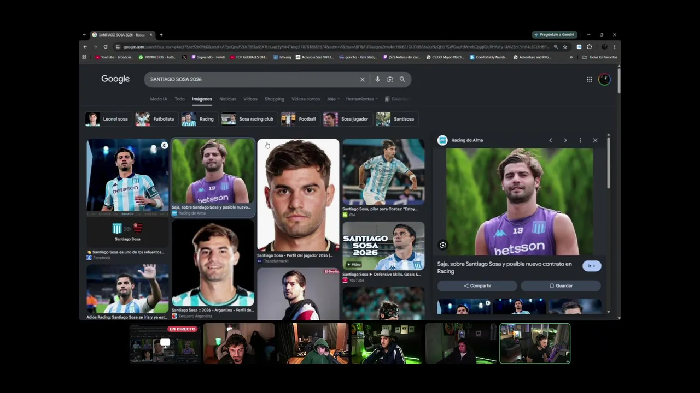
Task: Open a new browser tab
Action: 161,35
